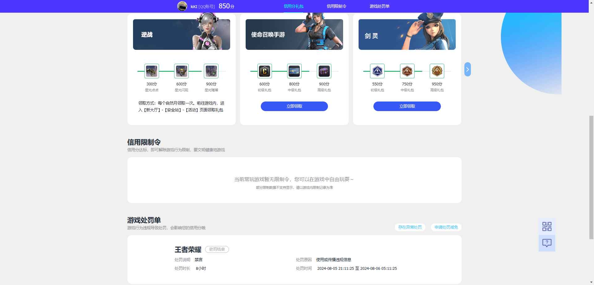Click the user avatar in the header
The height and width of the screenshot is (285, 594).
pos(182,6)
